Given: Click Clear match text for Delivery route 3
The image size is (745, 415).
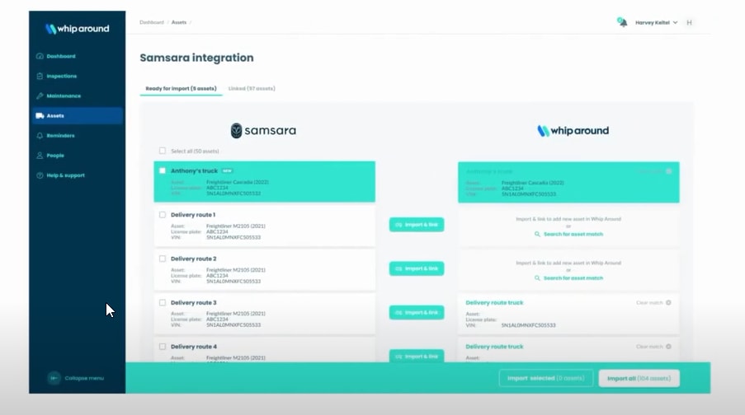Looking at the screenshot, I should pos(649,302).
